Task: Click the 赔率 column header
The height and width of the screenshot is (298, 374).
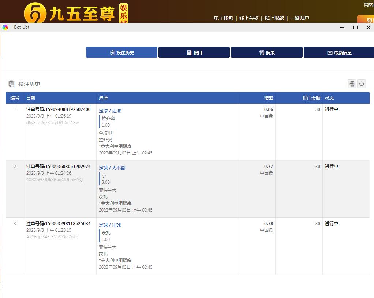Action: (268, 98)
